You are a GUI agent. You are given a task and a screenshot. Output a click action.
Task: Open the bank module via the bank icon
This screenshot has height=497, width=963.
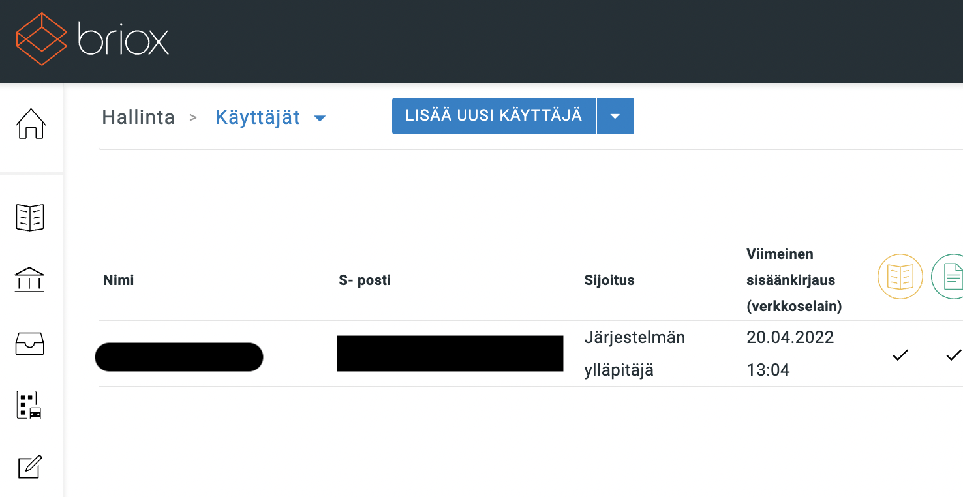pos(30,279)
